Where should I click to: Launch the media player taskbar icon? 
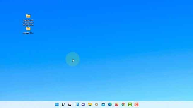(x=96, y=104)
